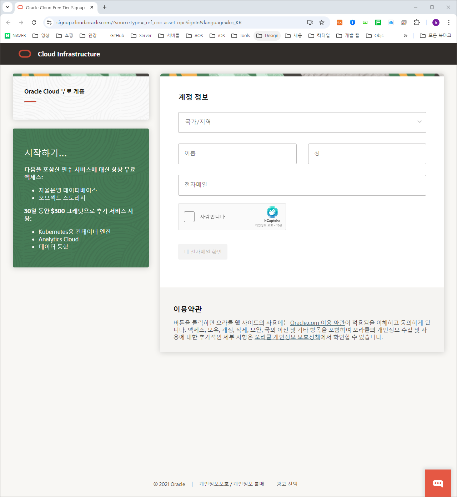Open the NAVER bookmark

pos(15,35)
